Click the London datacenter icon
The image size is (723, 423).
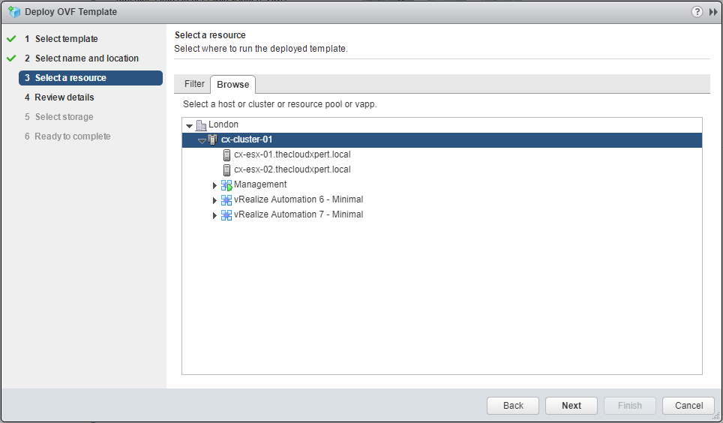pyautogui.click(x=201, y=125)
